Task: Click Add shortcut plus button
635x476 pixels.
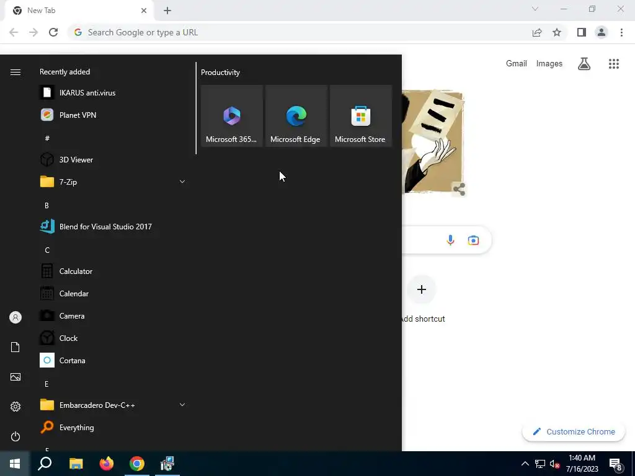Action: [x=422, y=289]
